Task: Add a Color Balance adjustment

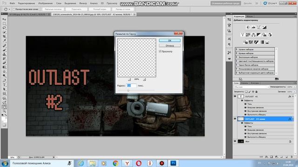Action: [x=253, y=35]
